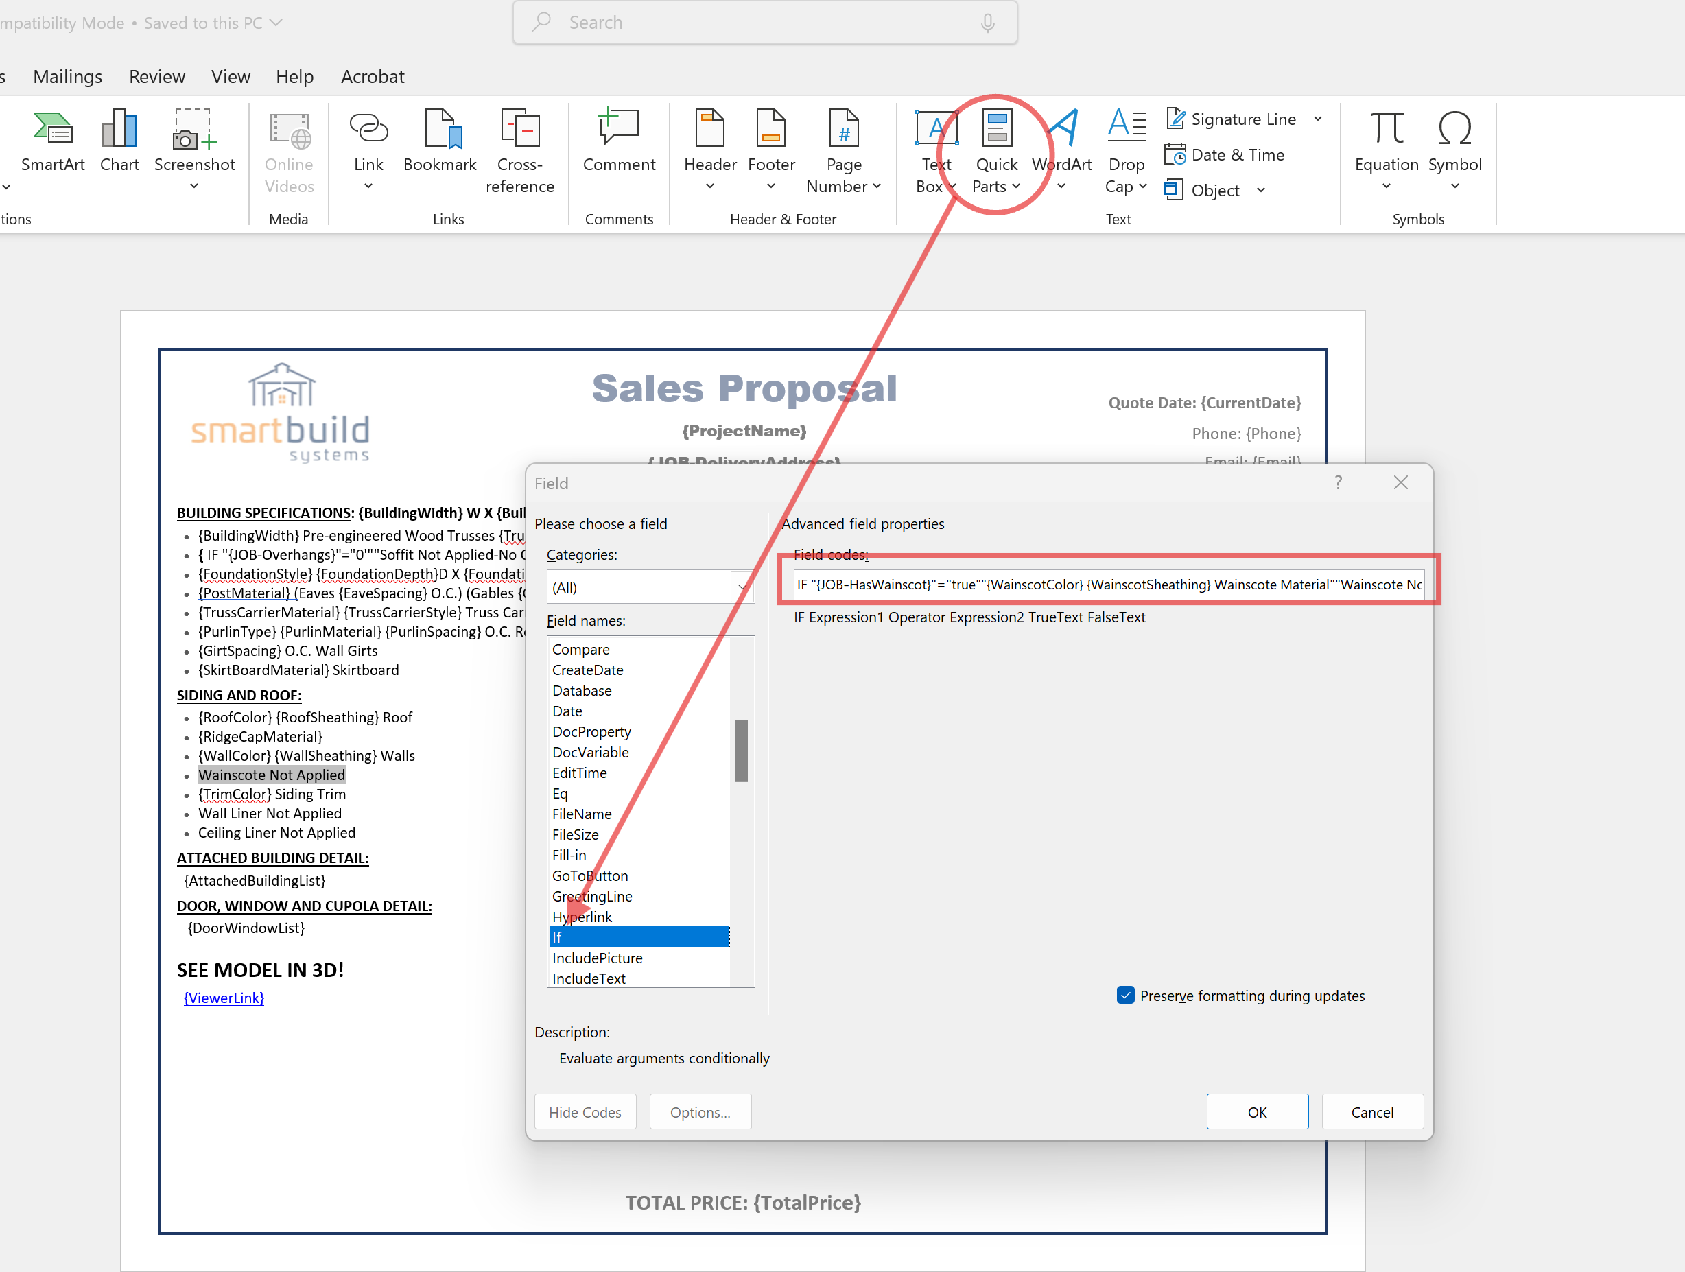Open the Page Number dropdown menu

(843, 151)
